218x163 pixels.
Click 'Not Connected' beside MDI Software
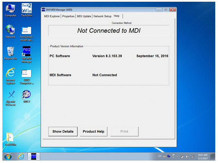coord(105,75)
